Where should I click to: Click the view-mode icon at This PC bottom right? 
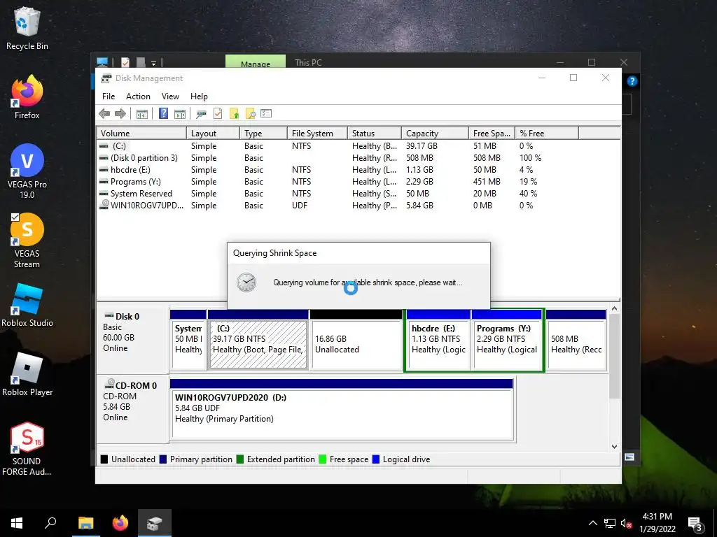click(x=629, y=457)
